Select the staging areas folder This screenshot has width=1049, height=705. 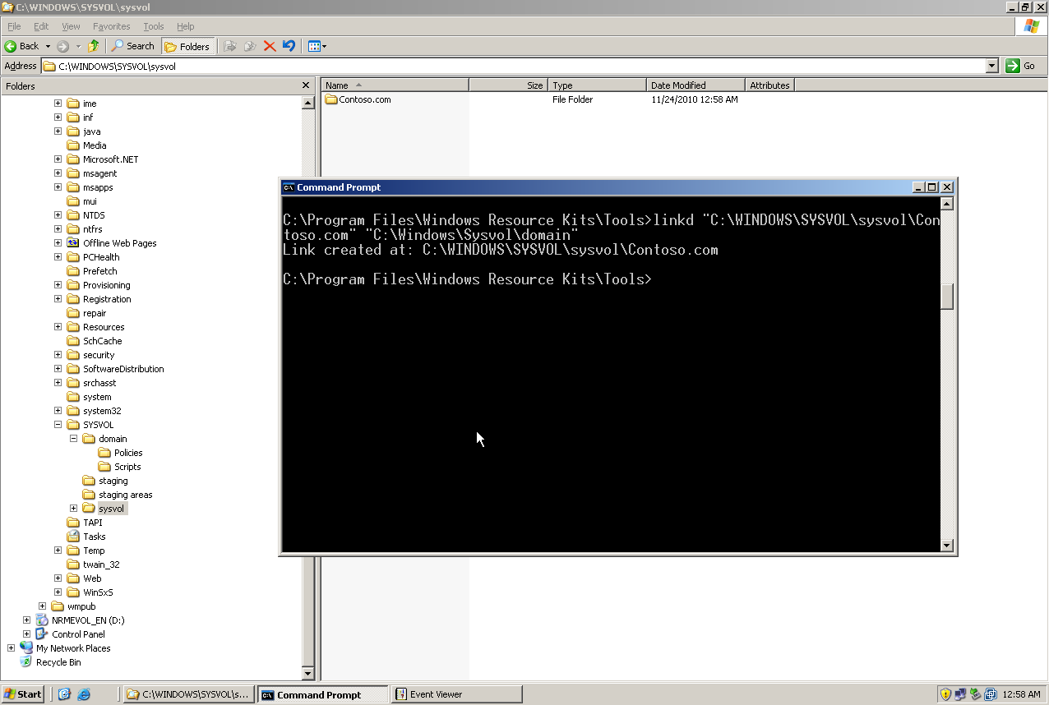pos(118,495)
